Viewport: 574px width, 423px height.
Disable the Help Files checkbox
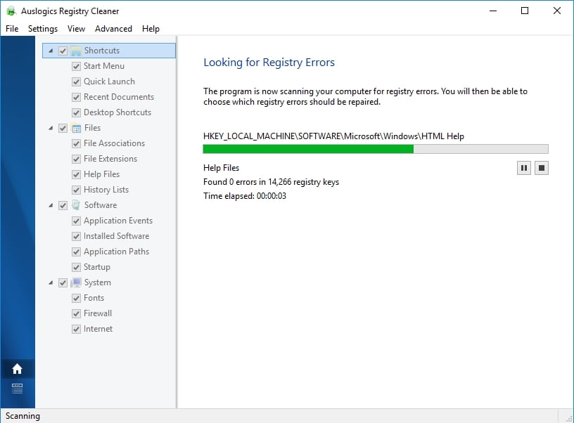(76, 174)
